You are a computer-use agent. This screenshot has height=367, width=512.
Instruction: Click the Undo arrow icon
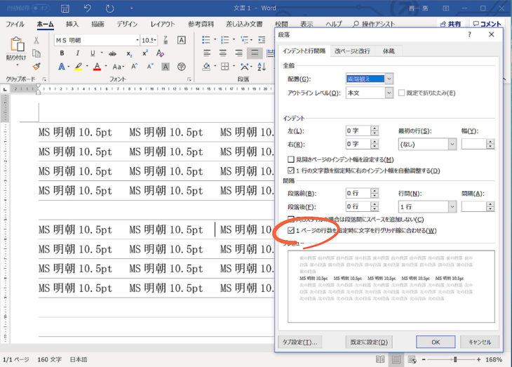pos(87,9)
